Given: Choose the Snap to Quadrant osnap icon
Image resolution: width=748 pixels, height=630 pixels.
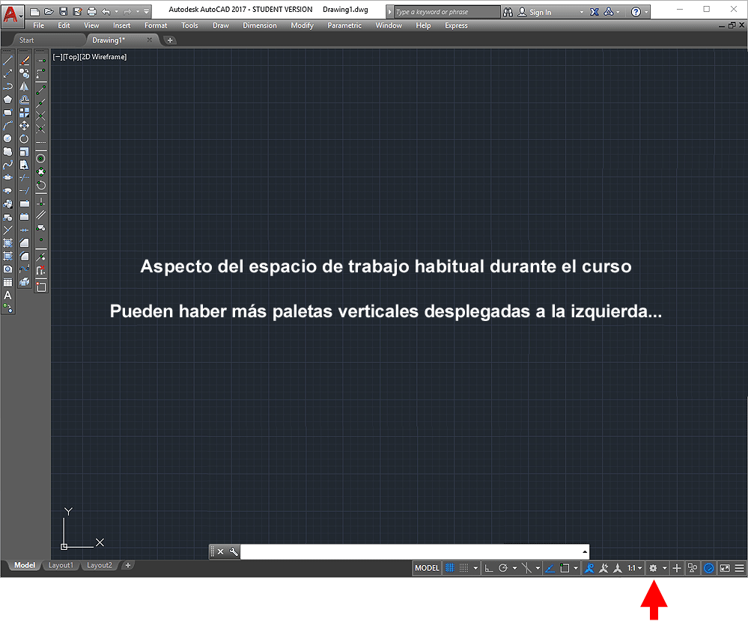Looking at the screenshot, I should (41, 171).
